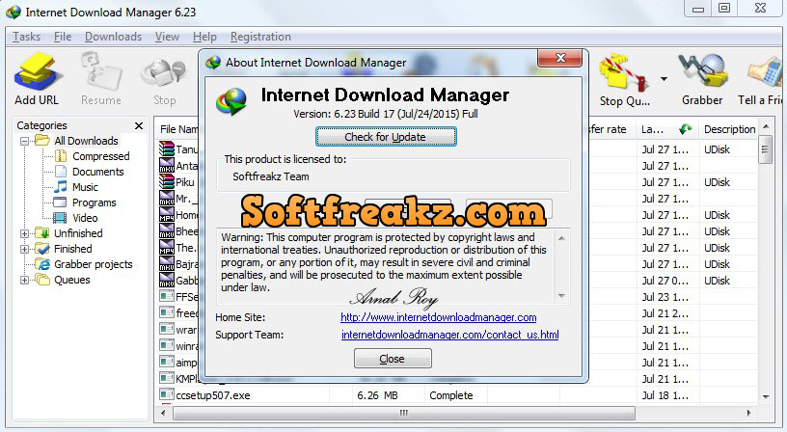Image resolution: width=787 pixels, height=432 pixels.
Task: Open the Help menu
Action: 204,37
